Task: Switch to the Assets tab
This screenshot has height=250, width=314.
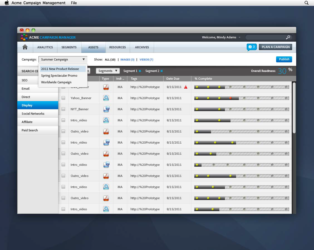Action: [93, 47]
